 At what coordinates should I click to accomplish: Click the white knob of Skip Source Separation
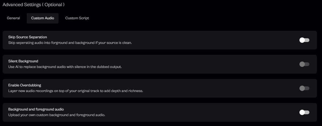click(x=302, y=40)
